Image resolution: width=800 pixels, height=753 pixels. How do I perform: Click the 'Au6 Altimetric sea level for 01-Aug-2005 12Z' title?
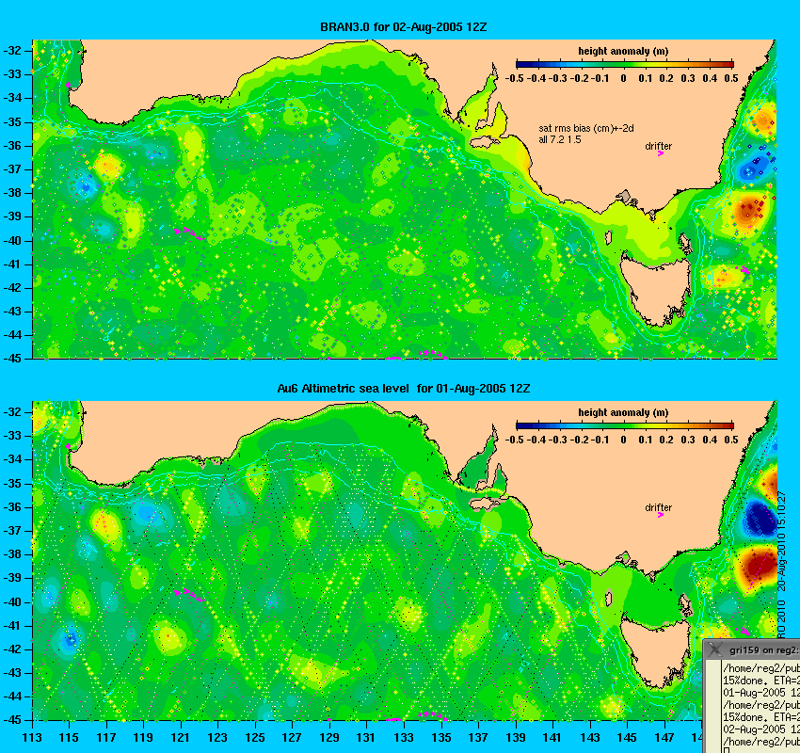(x=403, y=388)
